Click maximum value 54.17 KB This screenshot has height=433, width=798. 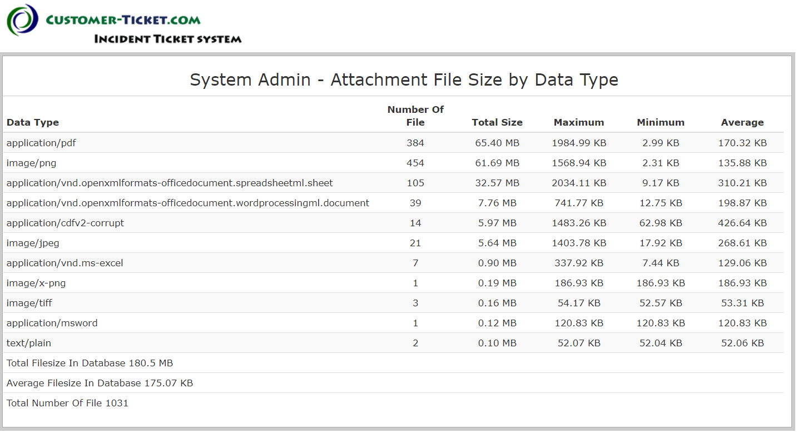tap(579, 303)
